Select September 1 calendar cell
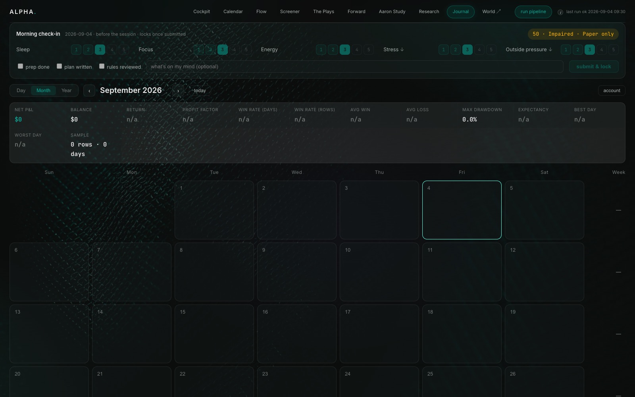The height and width of the screenshot is (397, 635). (214, 210)
